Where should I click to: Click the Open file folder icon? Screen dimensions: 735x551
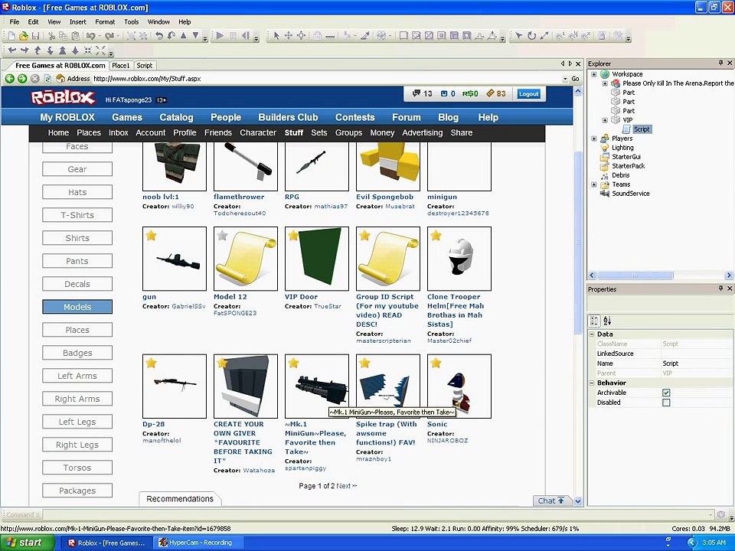[x=24, y=36]
